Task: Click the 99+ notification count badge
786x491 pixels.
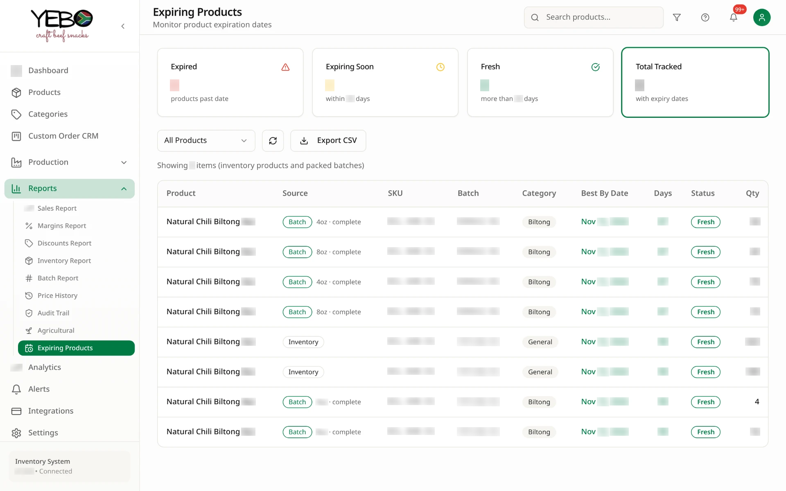Action: [739, 9]
